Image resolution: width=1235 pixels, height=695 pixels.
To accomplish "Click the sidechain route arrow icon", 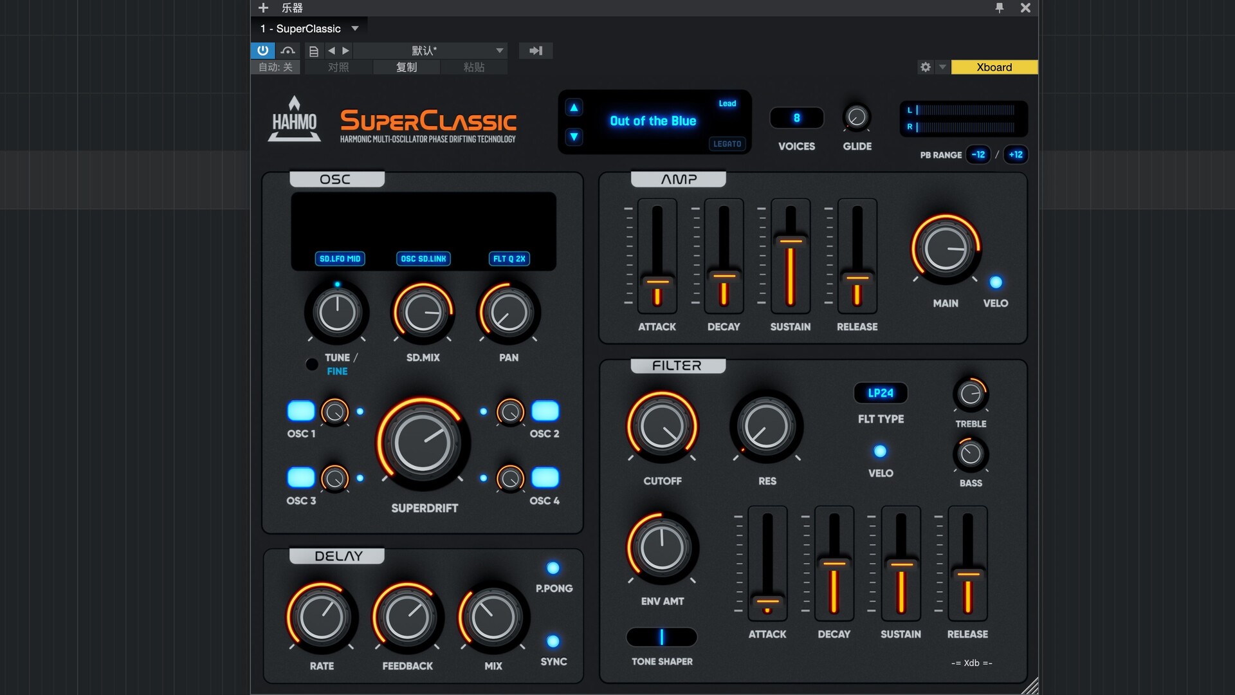I will point(536,51).
